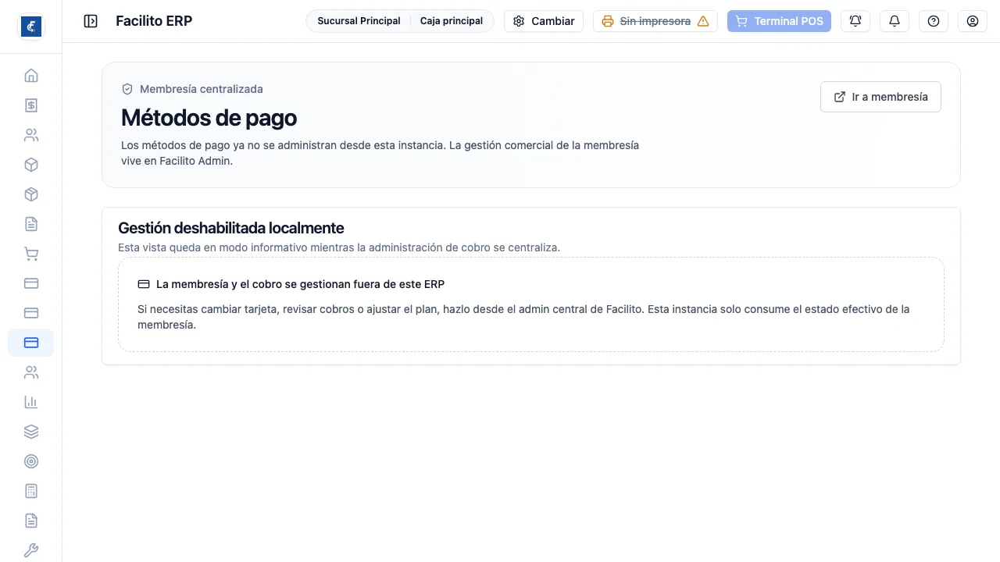Open the shopping cart icon in sidebar
The height and width of the screenshot is (562, 1000).
point(31,254)
